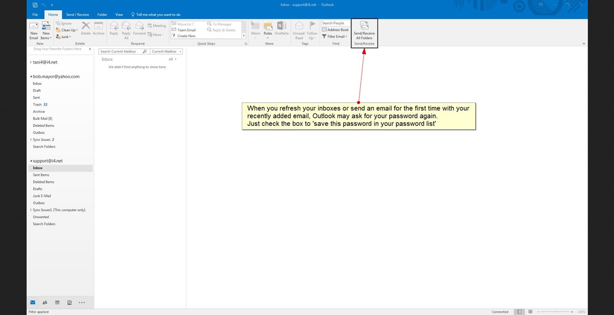Click the Forward button
Viewport: 614px width, 315px height.
pos(139,29)
